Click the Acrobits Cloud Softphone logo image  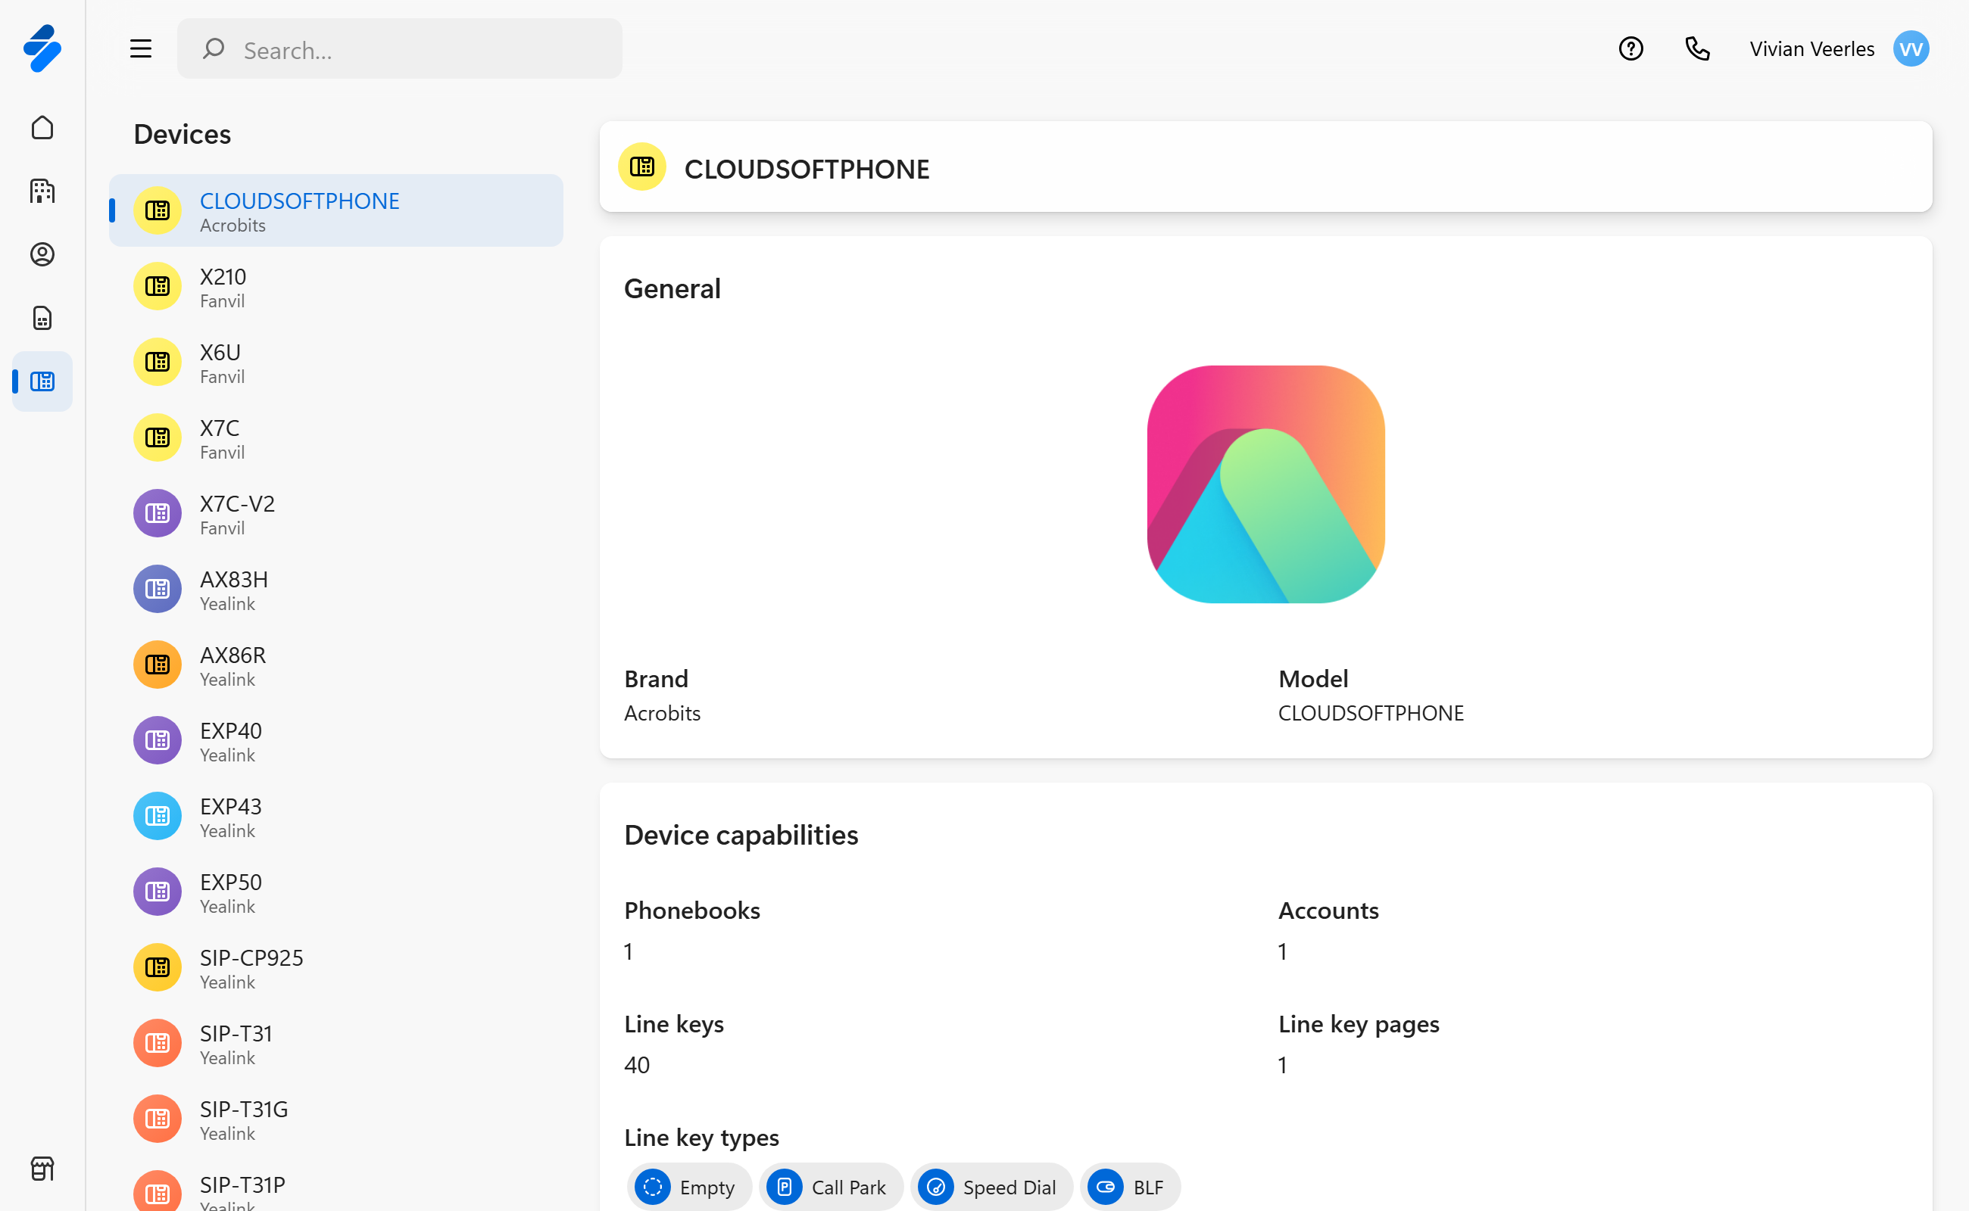pos(1265,484)
